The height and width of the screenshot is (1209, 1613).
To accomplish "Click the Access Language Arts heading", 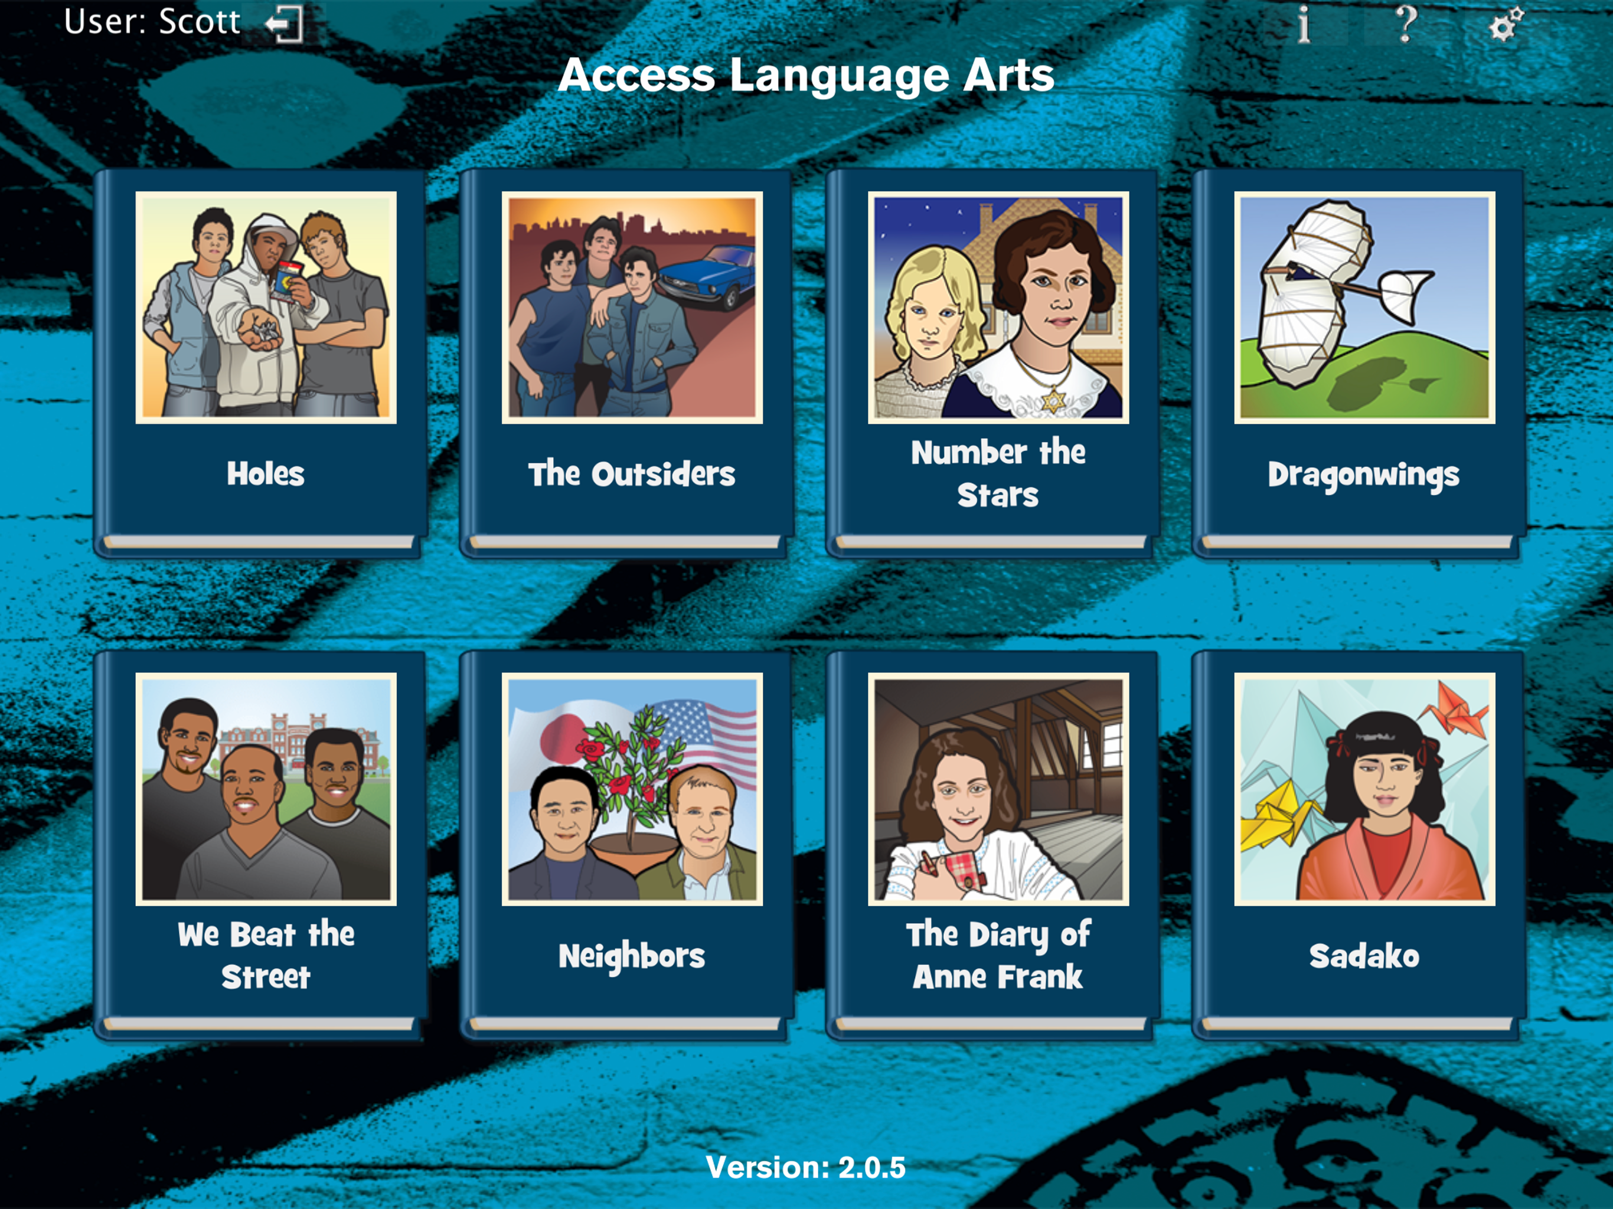I will pyautogui.click(x=806, y=75).
